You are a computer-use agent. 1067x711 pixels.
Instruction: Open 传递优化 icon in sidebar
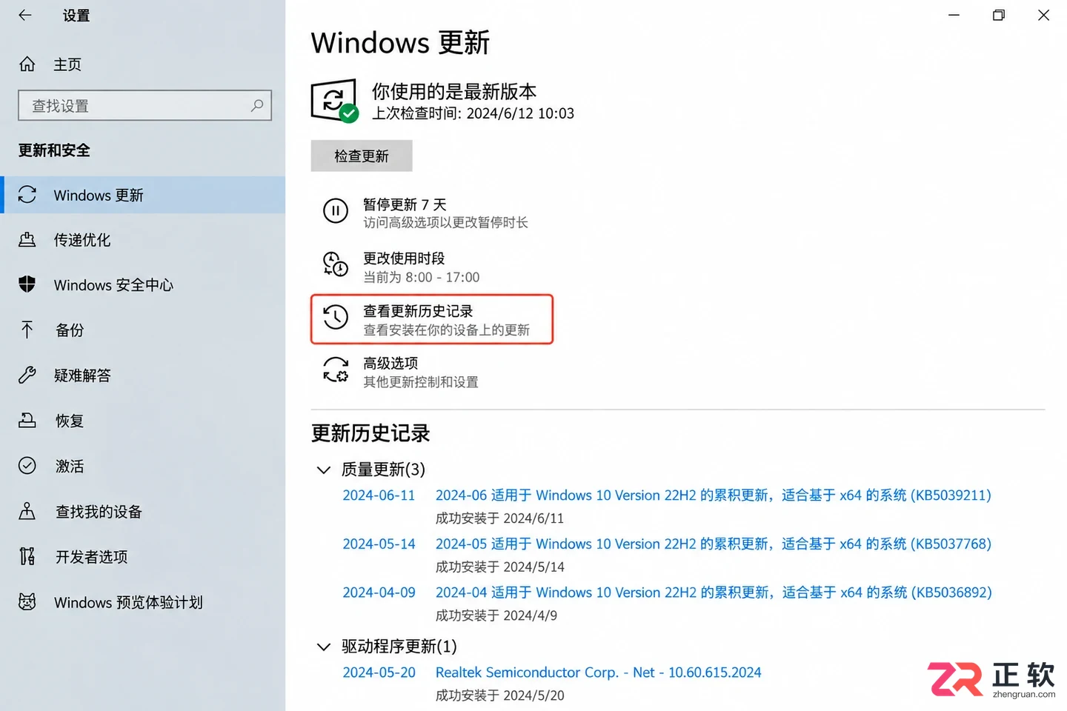(27, 240)
